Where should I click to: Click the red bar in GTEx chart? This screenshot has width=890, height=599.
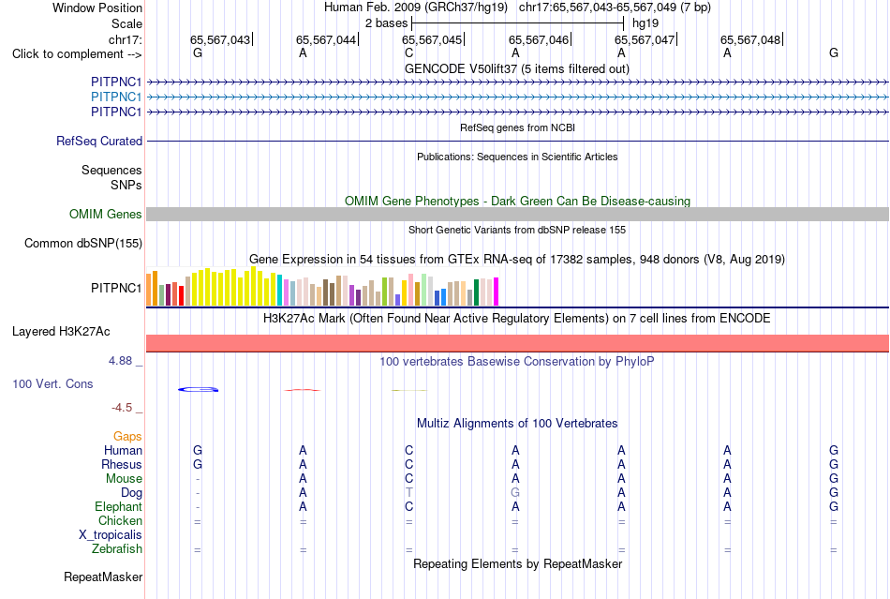[182, 296]
